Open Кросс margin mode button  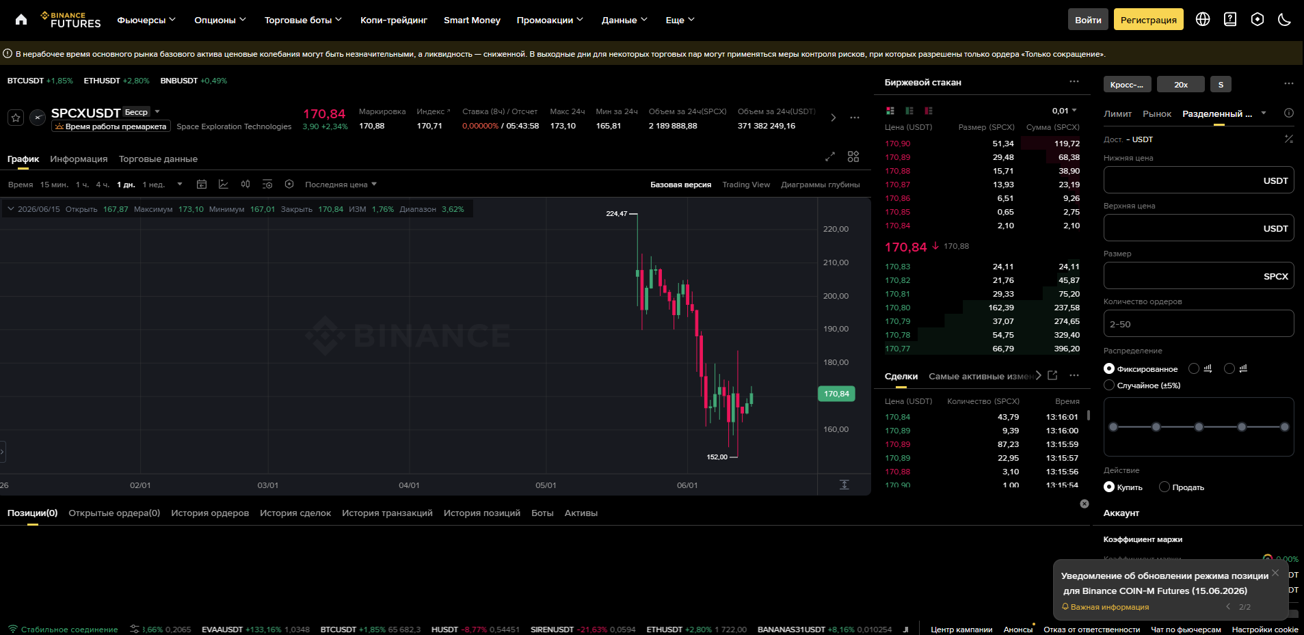(1128, 84)
